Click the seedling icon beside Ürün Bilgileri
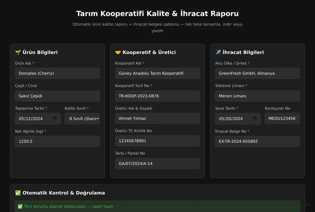Viewport: 315px width, 212px height. [18, 52]
